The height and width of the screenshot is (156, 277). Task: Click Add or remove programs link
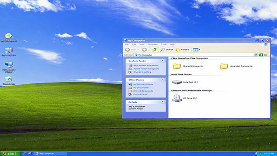146,68
